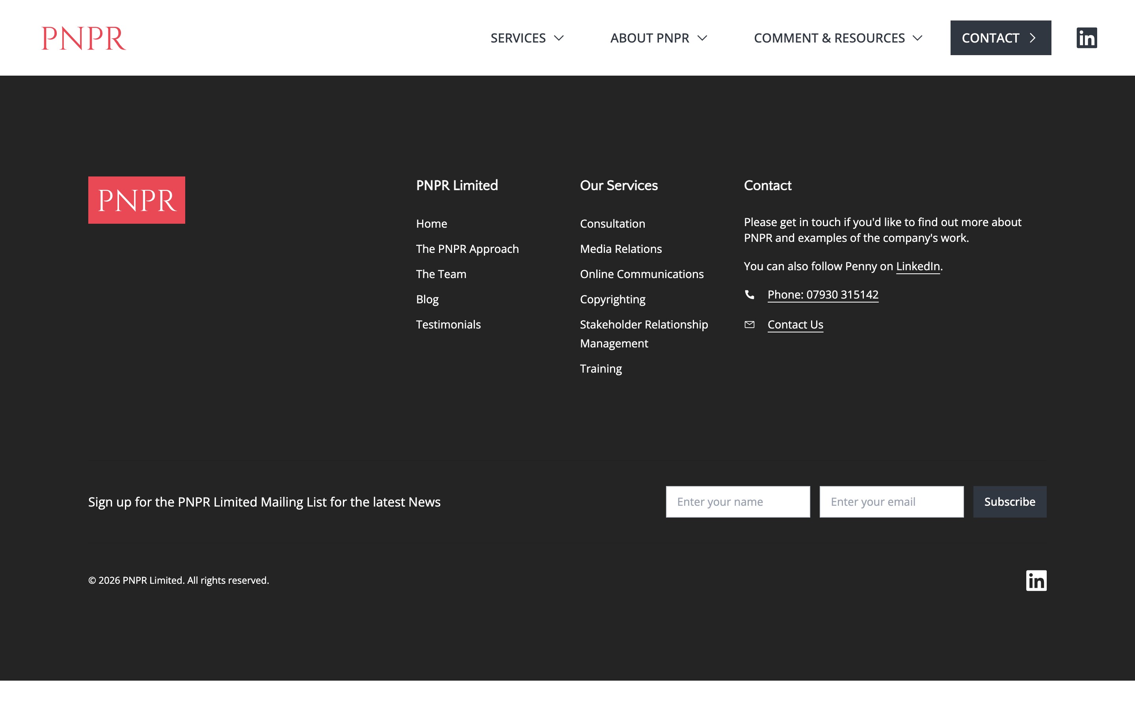Follow Penny via the LinkedIn text link
The height and width of the screenshot is (709, 1135).
tap(917, 266)
